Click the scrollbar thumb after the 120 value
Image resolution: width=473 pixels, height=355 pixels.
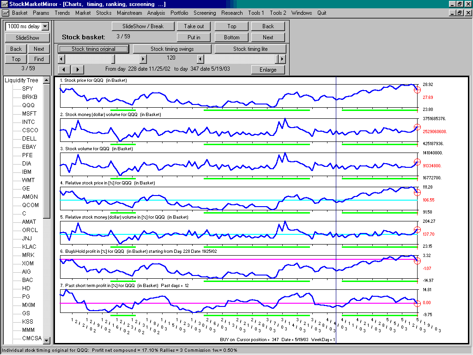pos(277,59)
